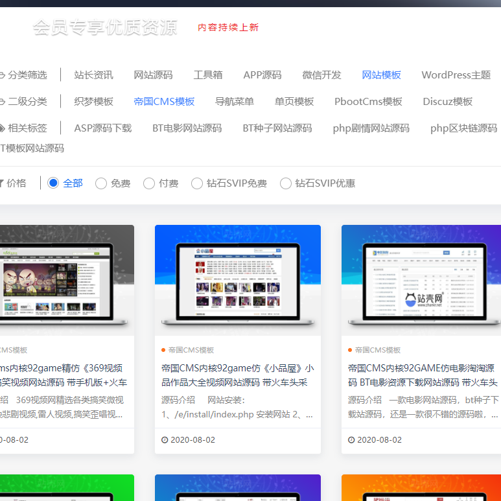
Task: Click the clock icon on 电影淘淘 card
Action: (351, 440)
